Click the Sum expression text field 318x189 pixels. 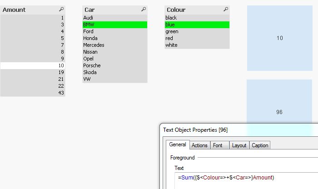click(x=245, y=177)
